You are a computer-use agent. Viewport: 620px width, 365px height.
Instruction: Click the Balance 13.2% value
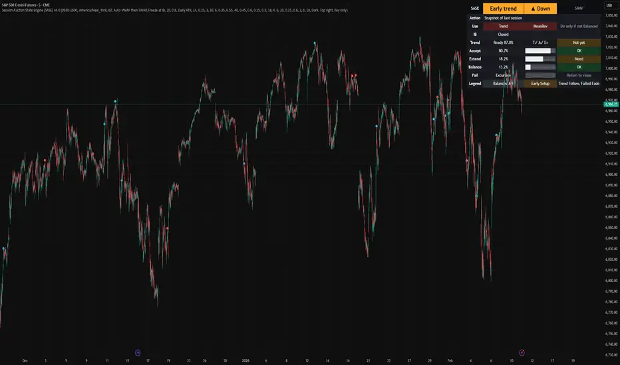point(503,67)
